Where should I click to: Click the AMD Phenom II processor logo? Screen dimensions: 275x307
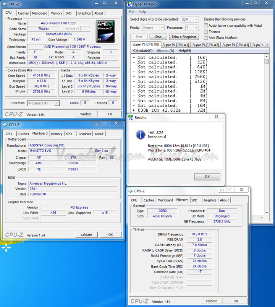(105, 31)
